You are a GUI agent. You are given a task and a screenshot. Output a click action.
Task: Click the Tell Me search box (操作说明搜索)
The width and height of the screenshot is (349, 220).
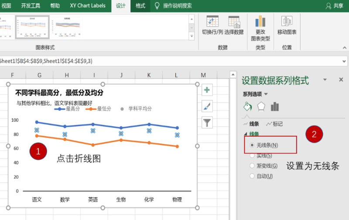click(x=178, y=6)
